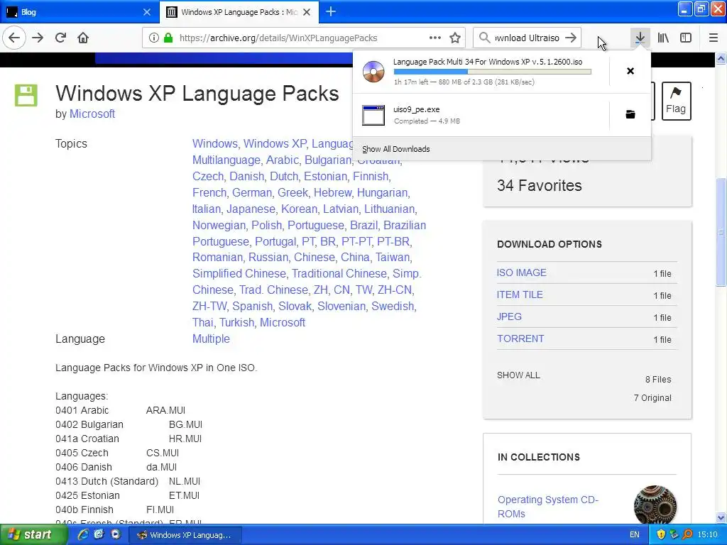Go forward one page
The width and height of the screenshot is (727, 545).
click(38, 38)
